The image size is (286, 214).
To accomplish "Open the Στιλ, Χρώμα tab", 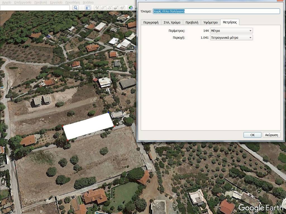I will coord(172,23).
